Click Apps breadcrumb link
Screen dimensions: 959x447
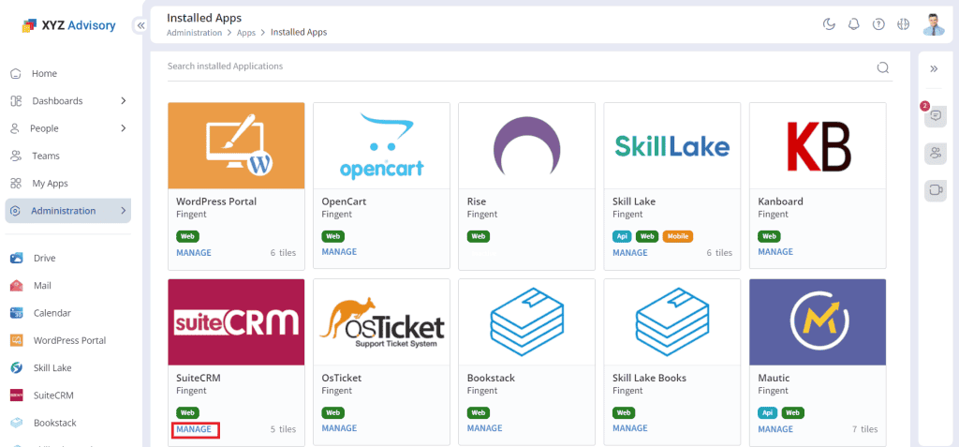point(246,33)
